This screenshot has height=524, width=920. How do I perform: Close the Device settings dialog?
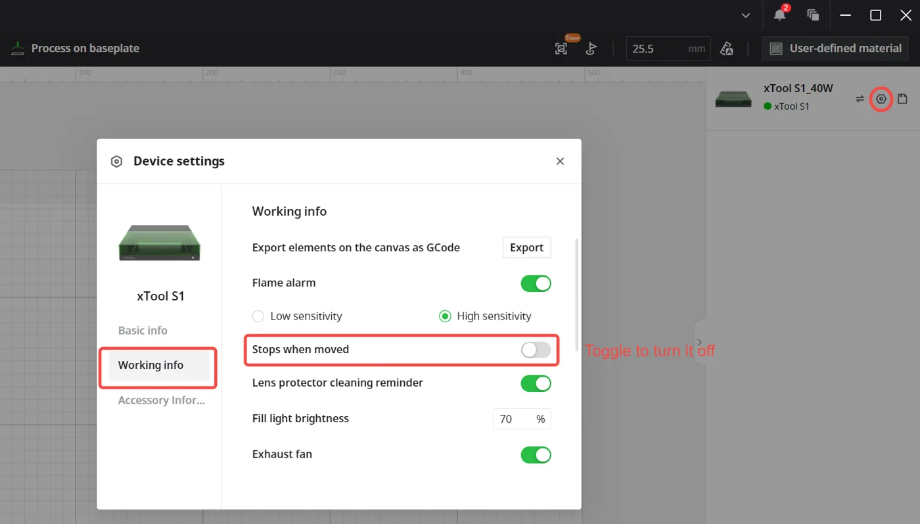(560, 161)
